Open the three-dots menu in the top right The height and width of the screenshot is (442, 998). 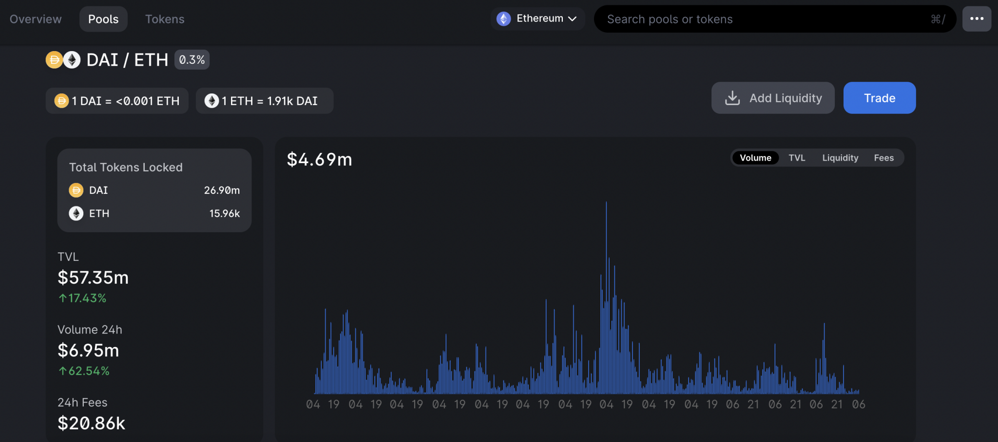977,18
